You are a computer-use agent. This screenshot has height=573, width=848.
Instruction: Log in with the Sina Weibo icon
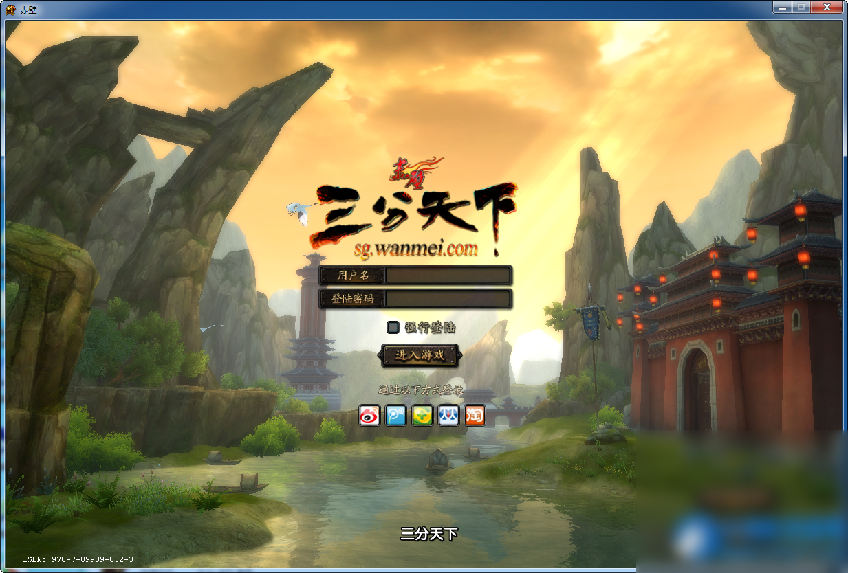tap(369, 415)
